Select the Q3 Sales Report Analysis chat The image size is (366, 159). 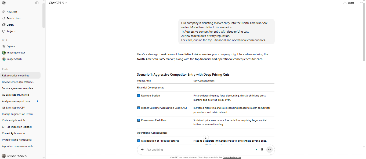16,95
